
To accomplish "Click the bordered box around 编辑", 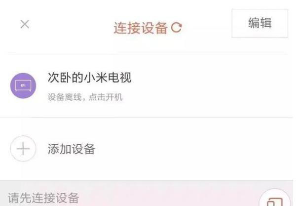I will (x=260, y=23).
